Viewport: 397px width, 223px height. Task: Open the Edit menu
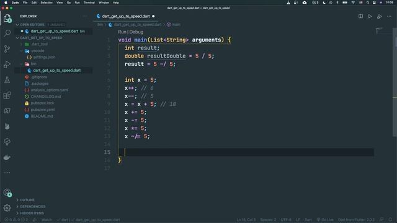coord(34,2)
